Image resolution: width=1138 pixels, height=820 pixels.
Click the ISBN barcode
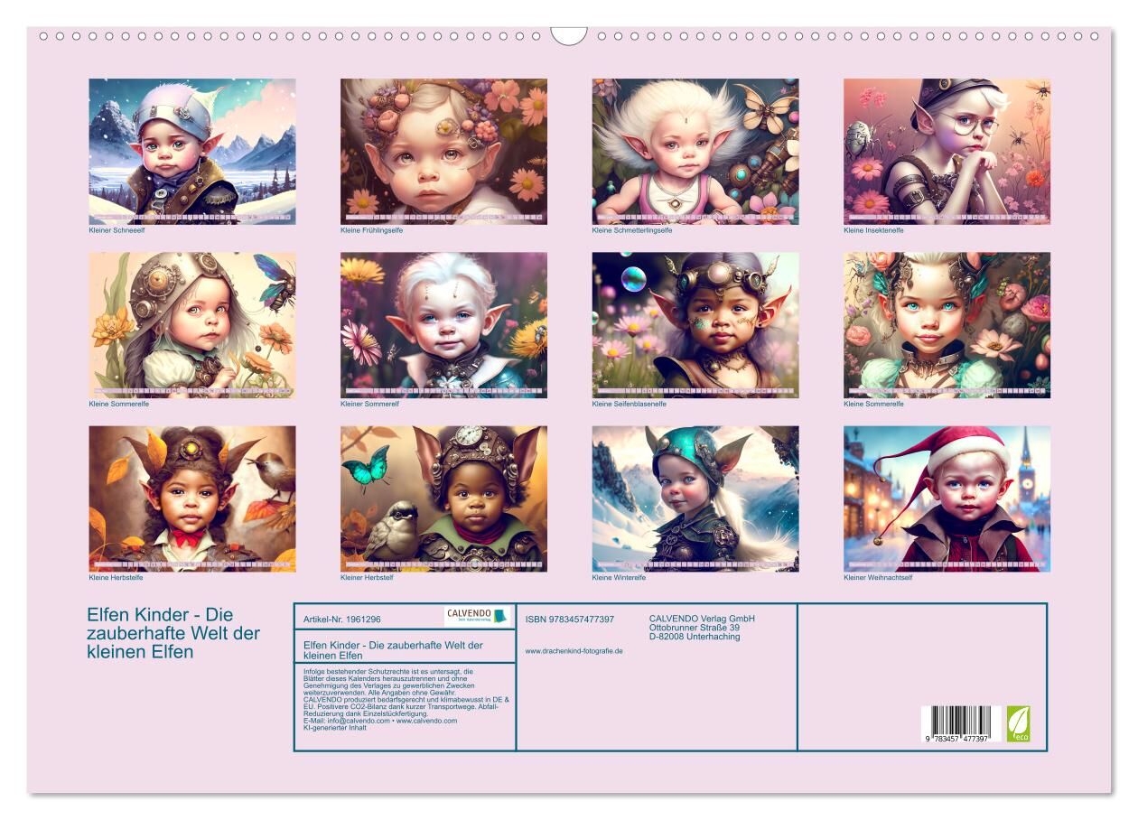click(959, 725)
